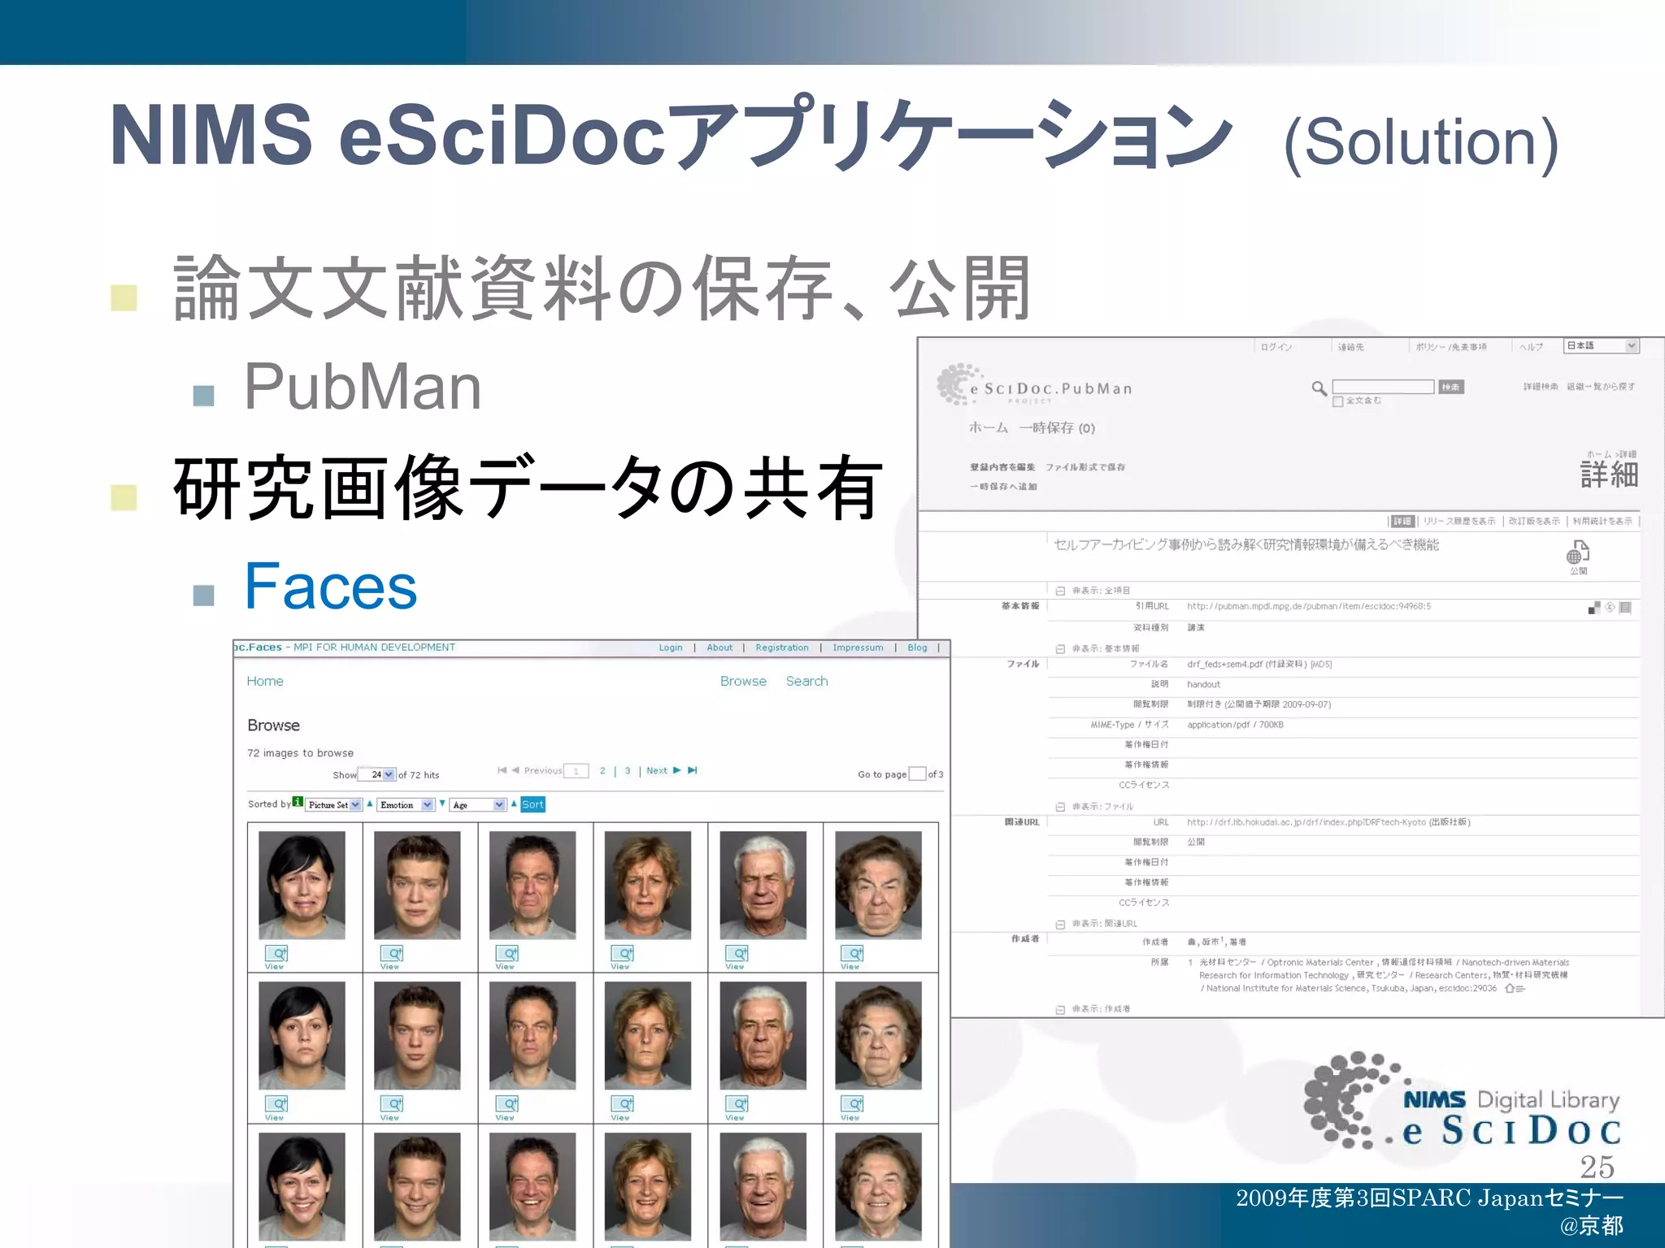Screen dimensions: 1665x1248
Task: Click View icon under white-haired man's top-row photo
Action: click(737, 953)
